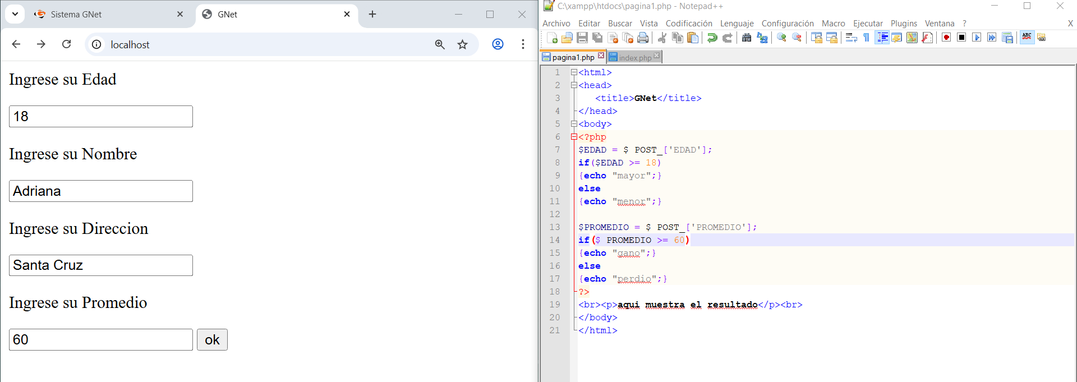Collapse the body fold on line 5

coord(574,124)
